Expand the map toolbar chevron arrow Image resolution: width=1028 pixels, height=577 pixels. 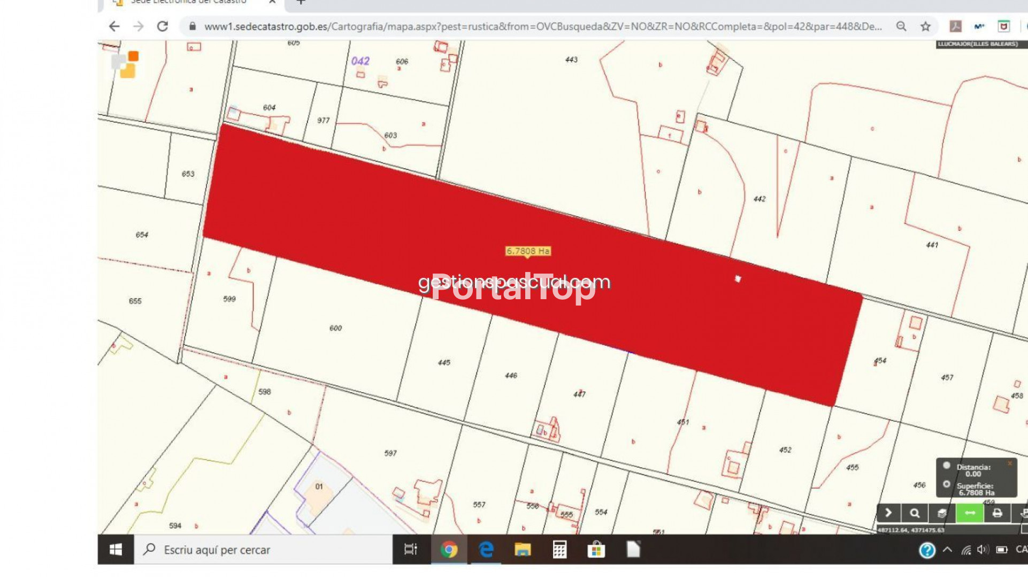pyautogui.click(x=888, y=513)
